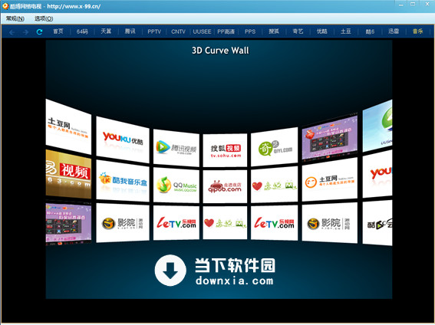Viewport: 435px width, 325px height.
Task: Go forward with the right arrow icon
Action: pyautogui.click(x=25, y=32)
